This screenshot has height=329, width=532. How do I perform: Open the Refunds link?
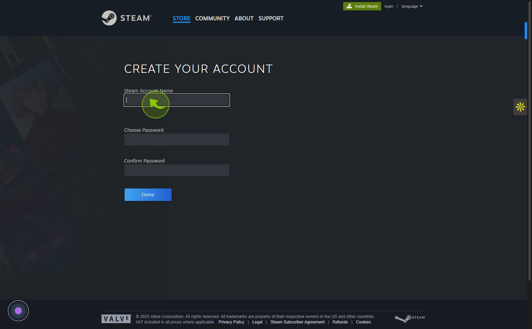[x=340, y=322]
